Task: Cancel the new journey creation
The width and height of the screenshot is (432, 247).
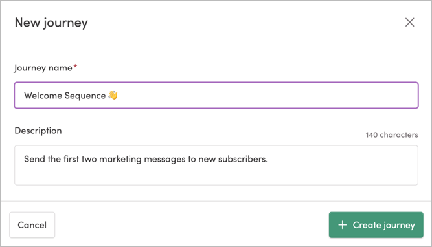Action: coord(32,225)
